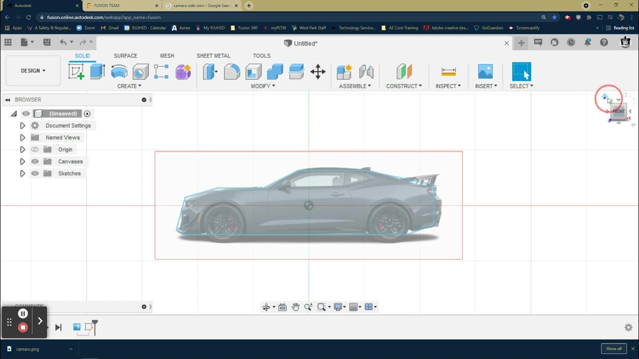639x359 pixels.
Task: Switch to the SHEET METAL tab
Action: tap(214, 56)
